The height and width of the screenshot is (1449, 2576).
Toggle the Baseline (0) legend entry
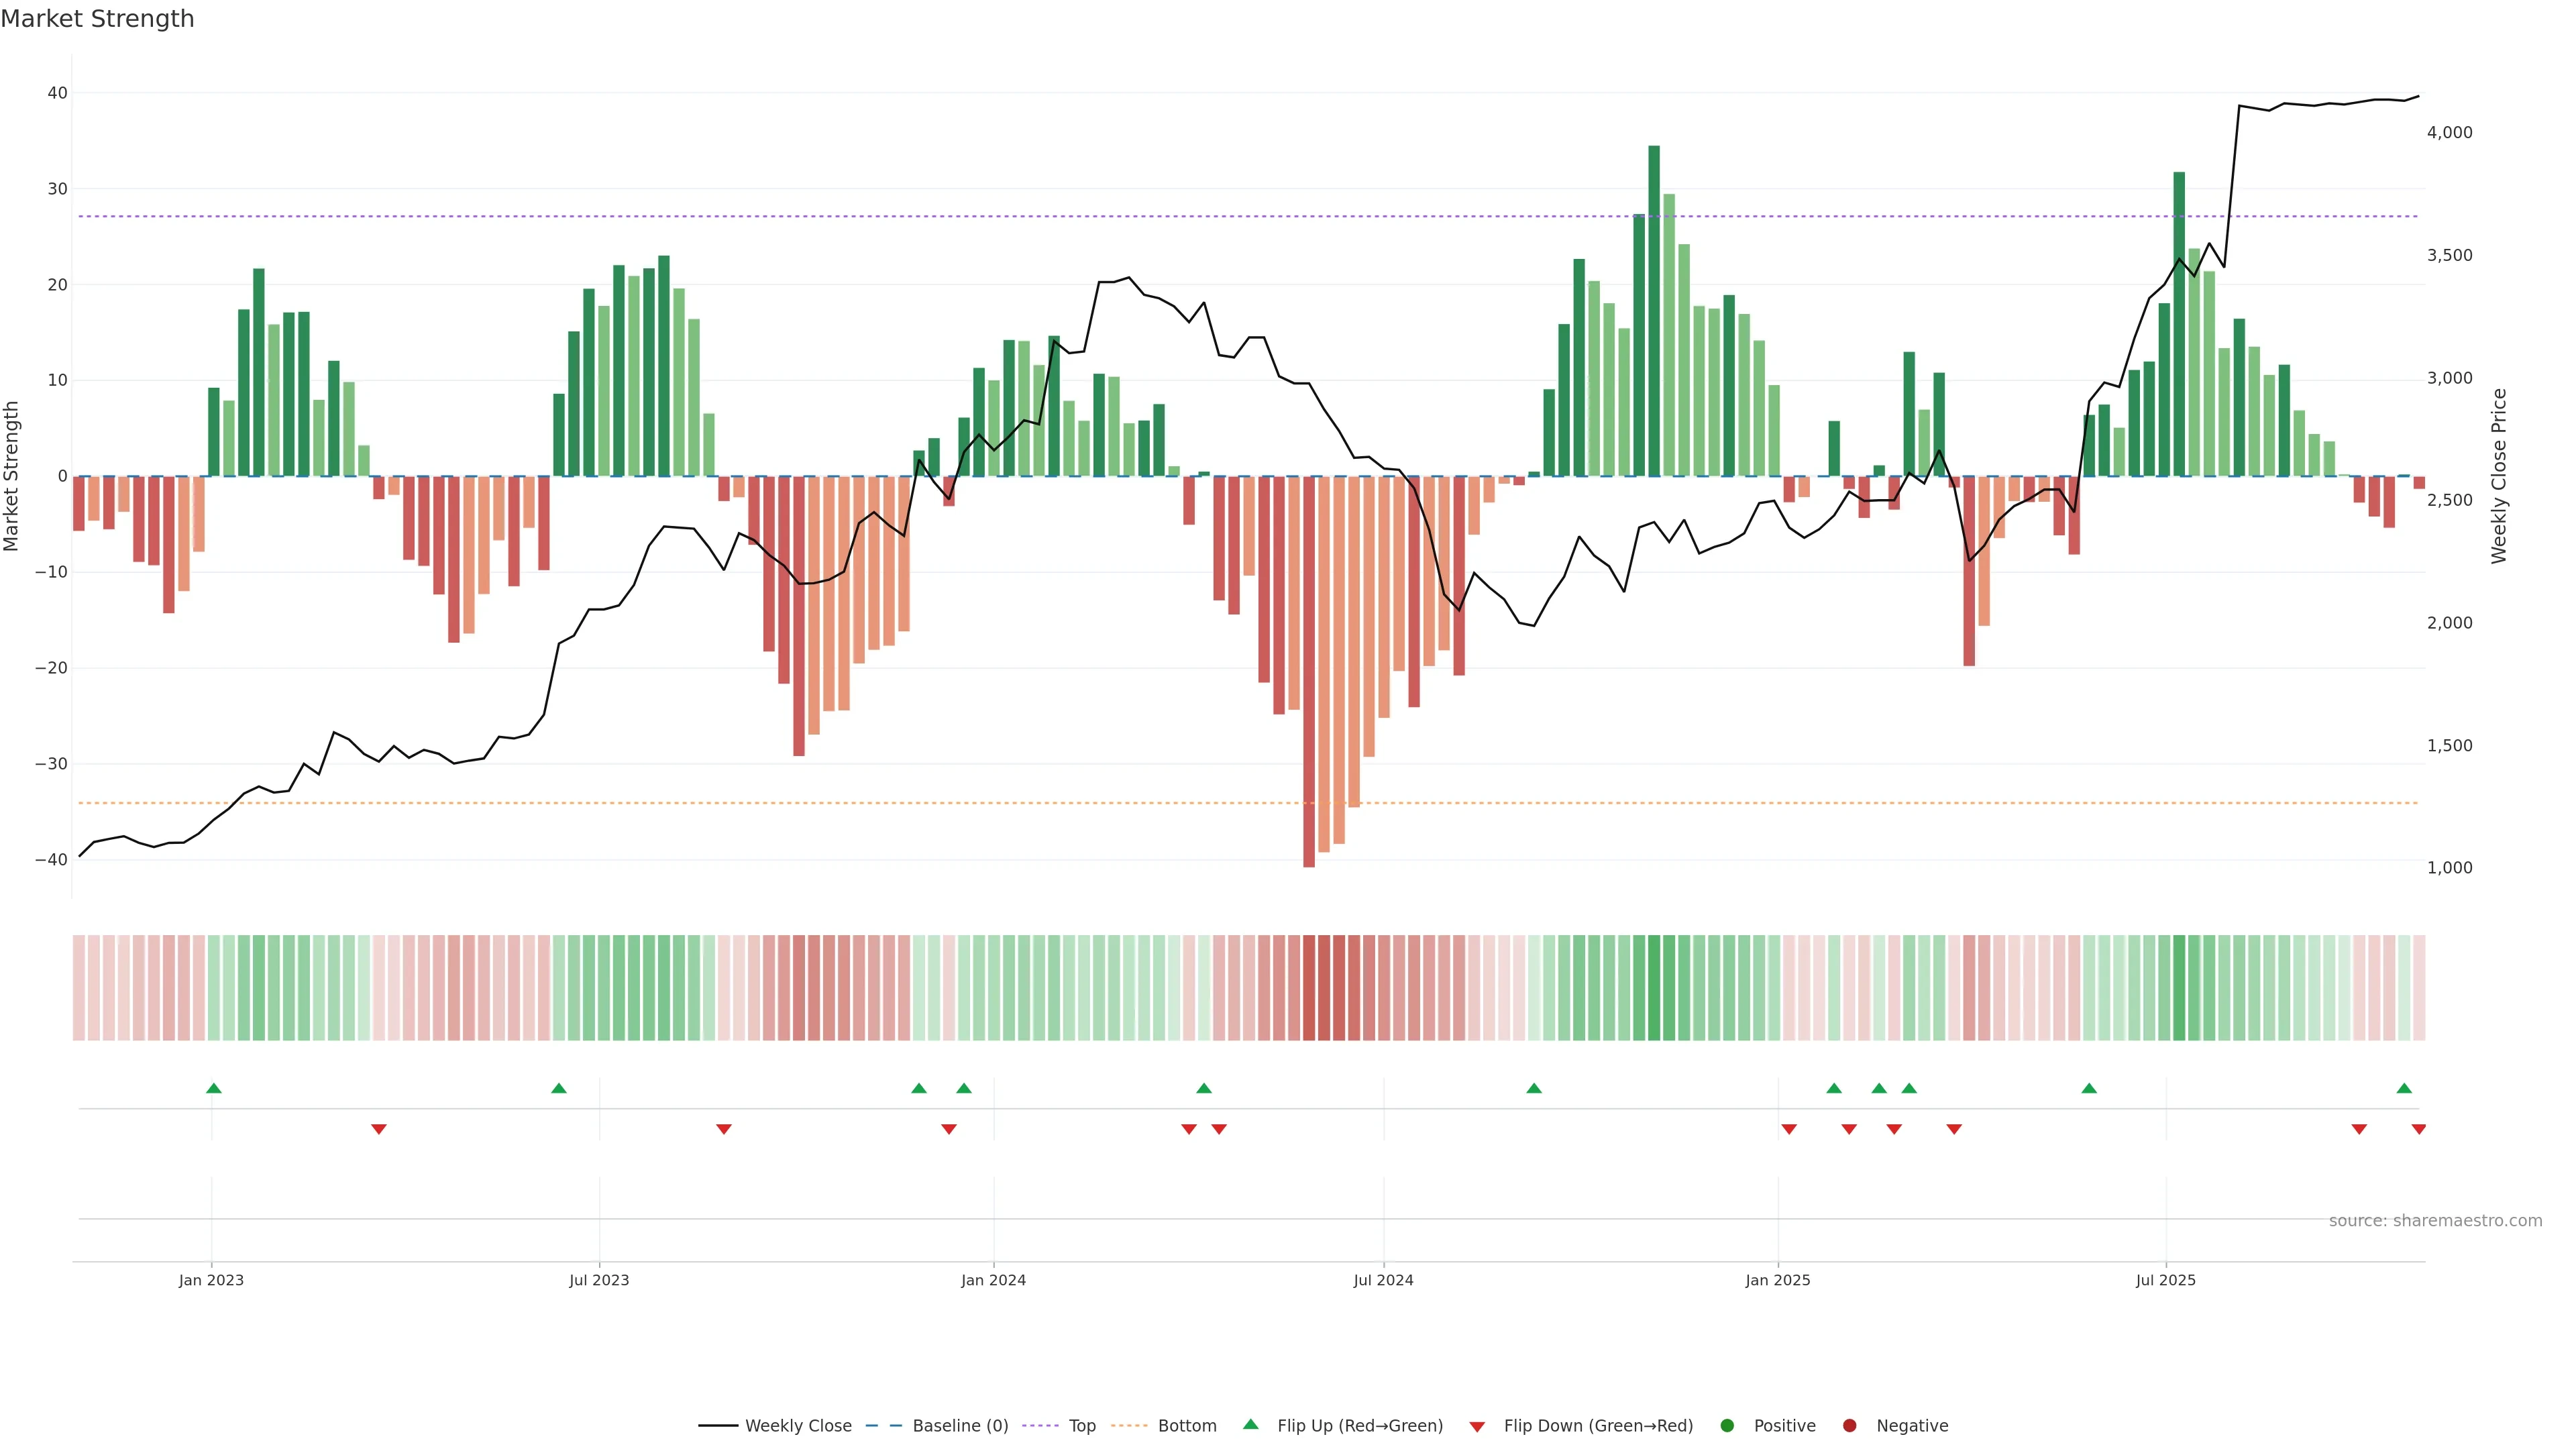937,1426
